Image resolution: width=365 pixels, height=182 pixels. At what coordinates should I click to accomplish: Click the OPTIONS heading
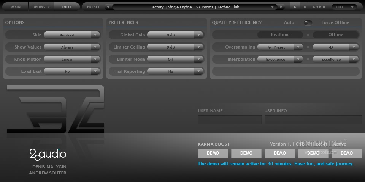pyautogui.click(x=15, y=22)
